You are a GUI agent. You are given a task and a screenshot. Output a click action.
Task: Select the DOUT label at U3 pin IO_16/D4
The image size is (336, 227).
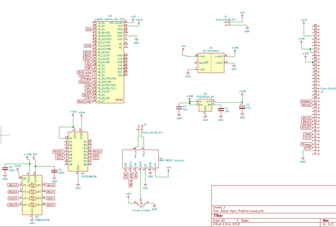[88, 52]
